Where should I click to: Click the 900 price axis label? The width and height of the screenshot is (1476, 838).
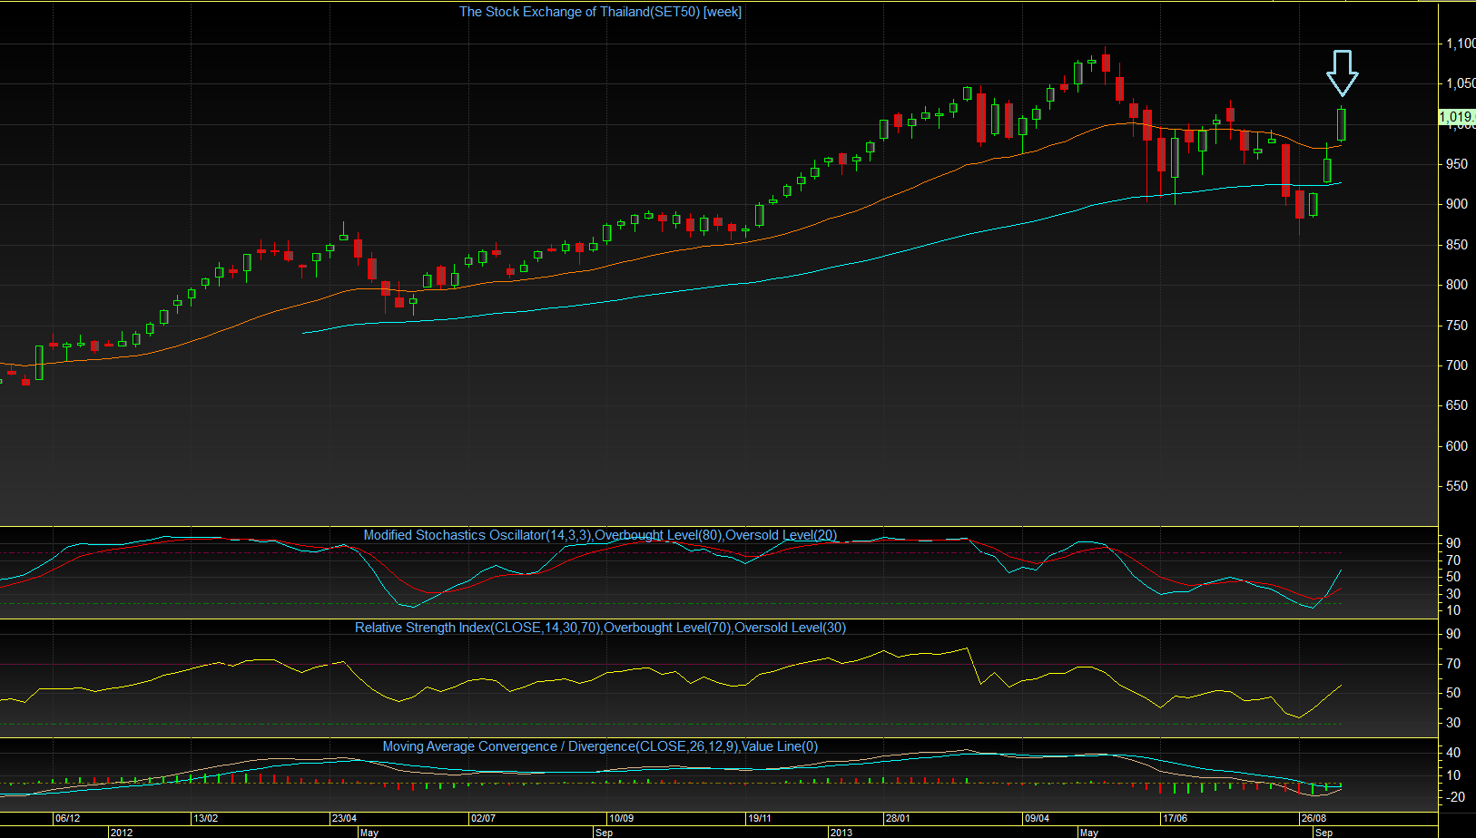pos(1457,204)
